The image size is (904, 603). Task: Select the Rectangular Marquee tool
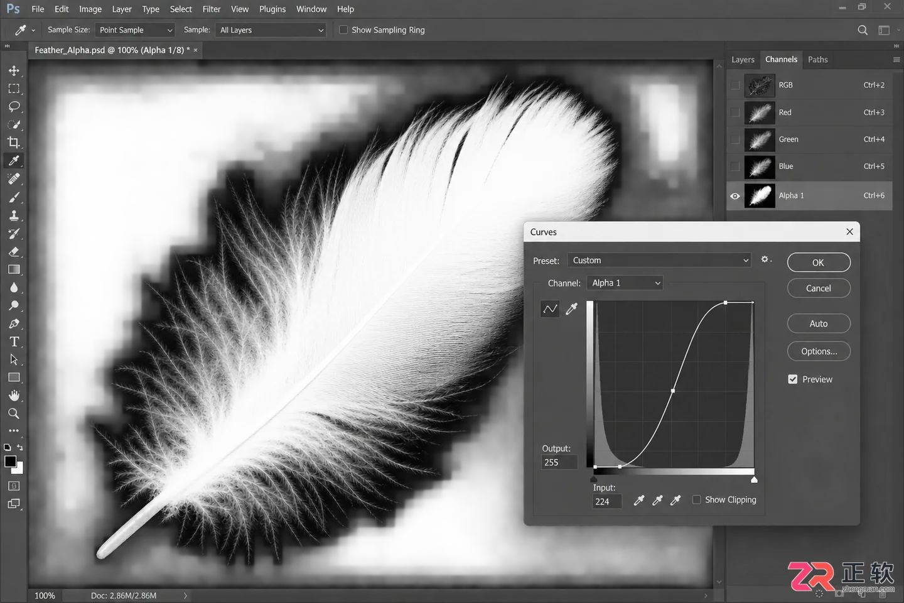[x=14, y=89]
